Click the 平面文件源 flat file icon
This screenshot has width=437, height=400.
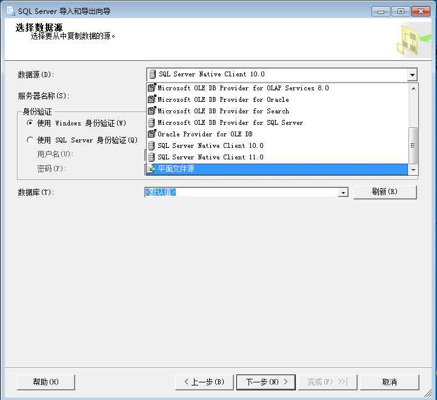[x=151, y=168]
